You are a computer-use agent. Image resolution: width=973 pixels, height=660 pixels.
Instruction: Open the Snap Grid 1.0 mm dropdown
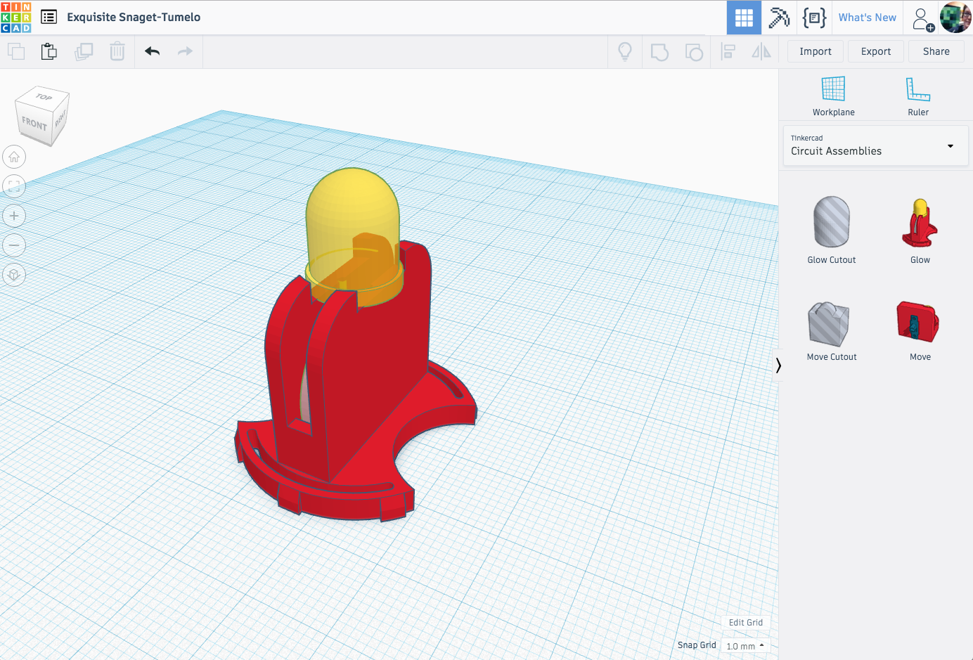(745, 645)
